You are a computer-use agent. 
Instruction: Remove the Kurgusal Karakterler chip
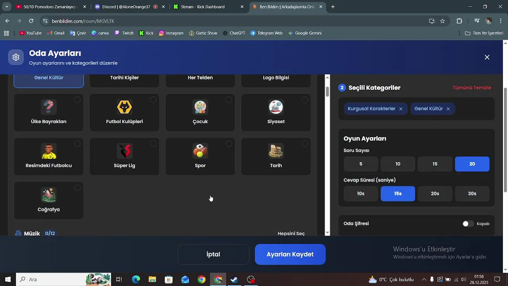tap(401, 109)
